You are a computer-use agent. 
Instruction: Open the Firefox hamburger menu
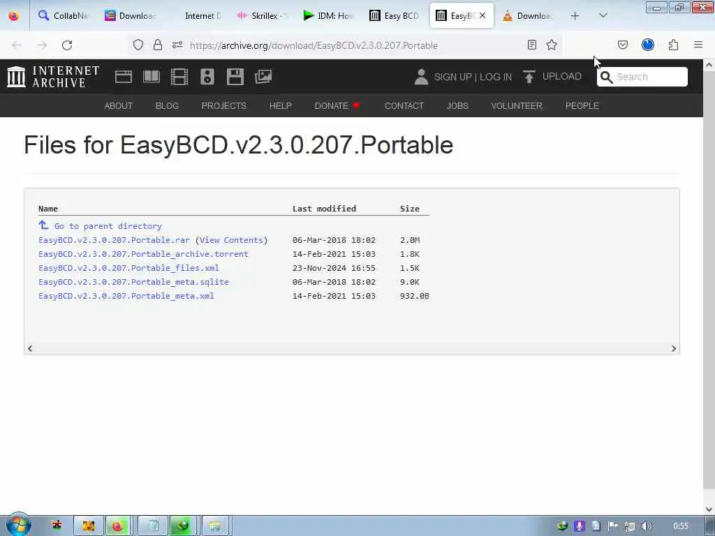tap(698, 45)
